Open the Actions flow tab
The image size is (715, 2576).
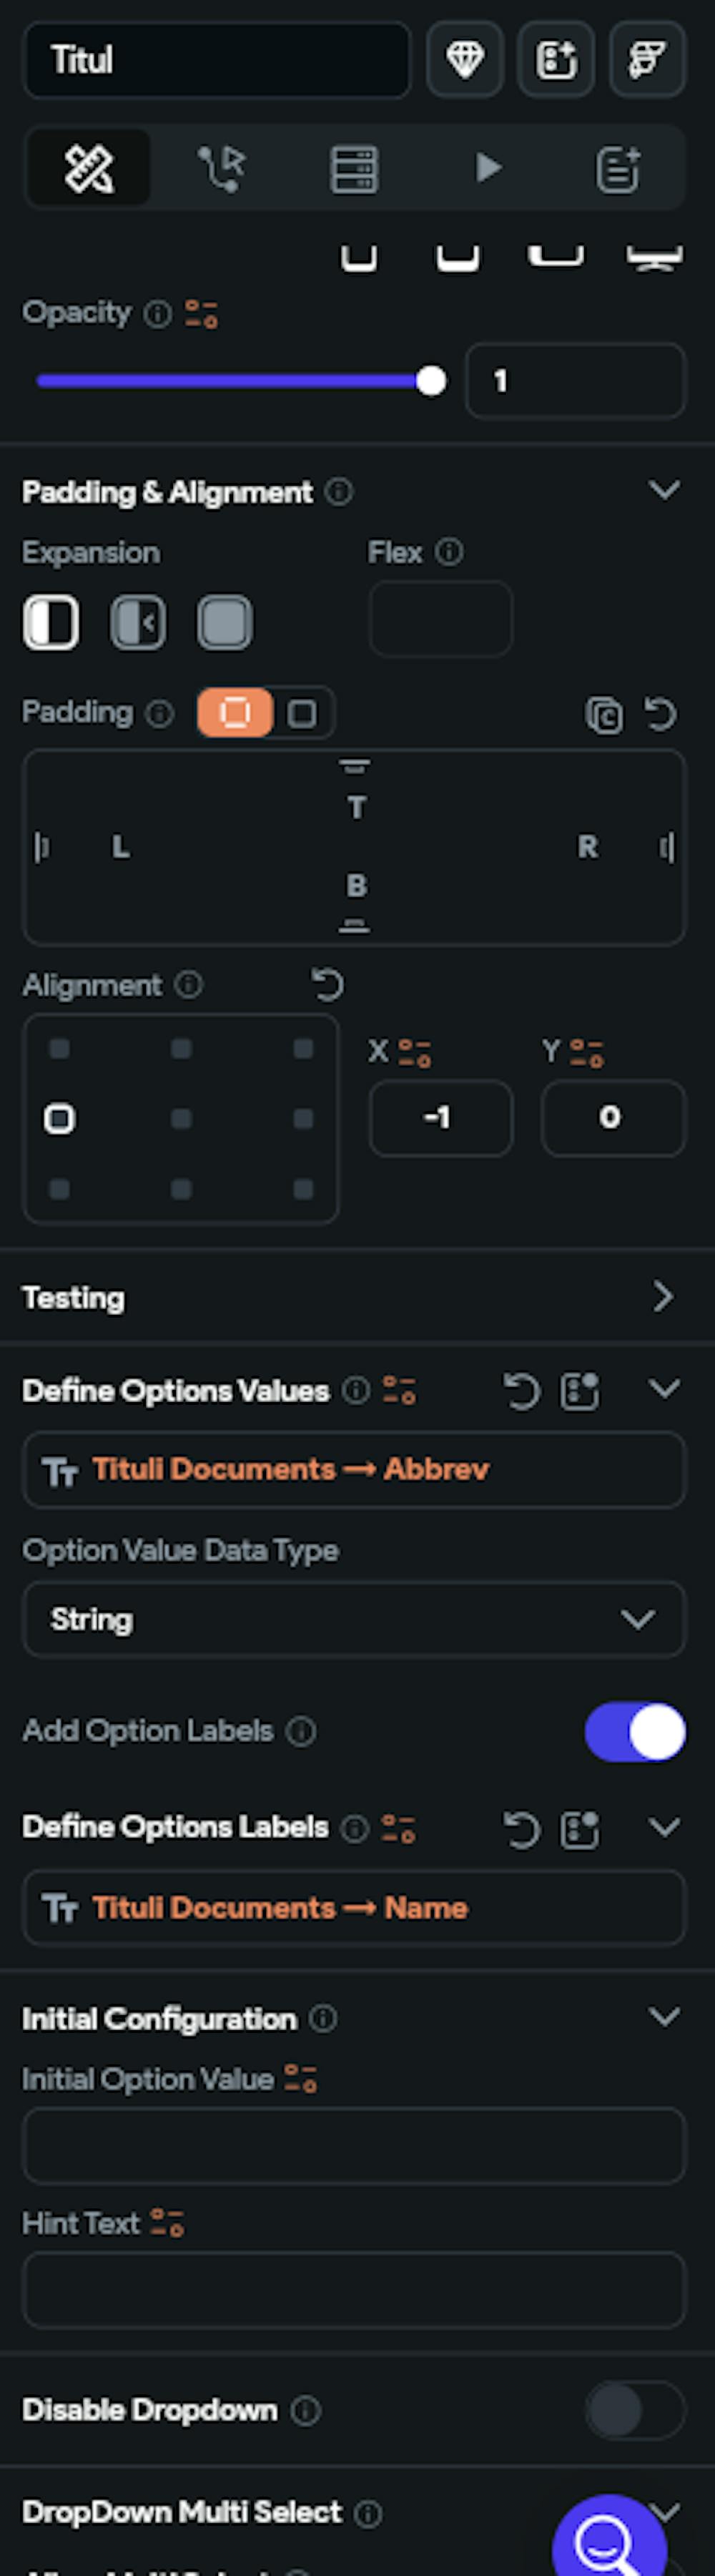coord(221,168)
